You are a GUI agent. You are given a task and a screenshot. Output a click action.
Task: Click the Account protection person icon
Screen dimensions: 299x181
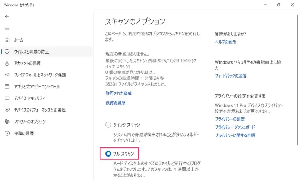point(7,63)
